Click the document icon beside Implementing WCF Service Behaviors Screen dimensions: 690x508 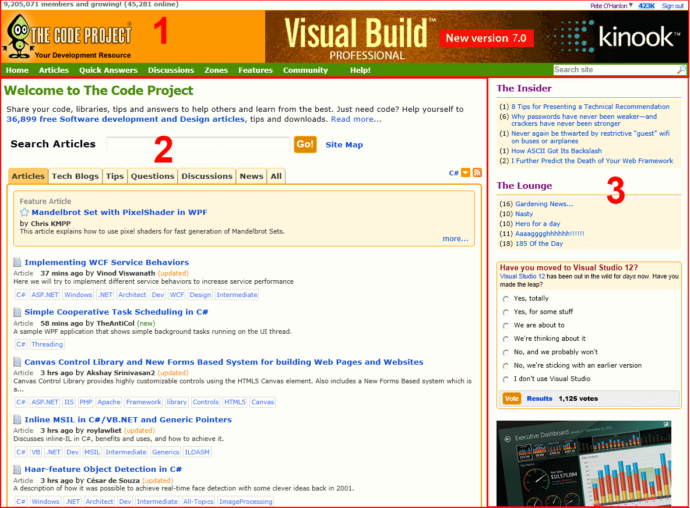coord(17,263)
